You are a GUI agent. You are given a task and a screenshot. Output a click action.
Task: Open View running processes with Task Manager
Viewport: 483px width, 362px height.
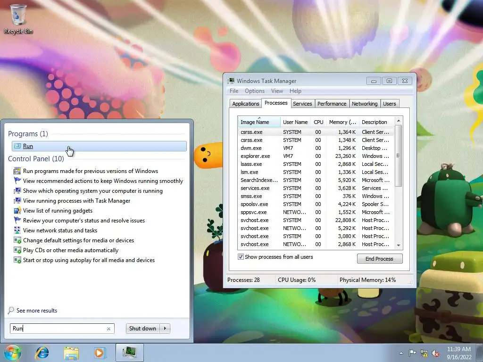click(x=77, y=200)
